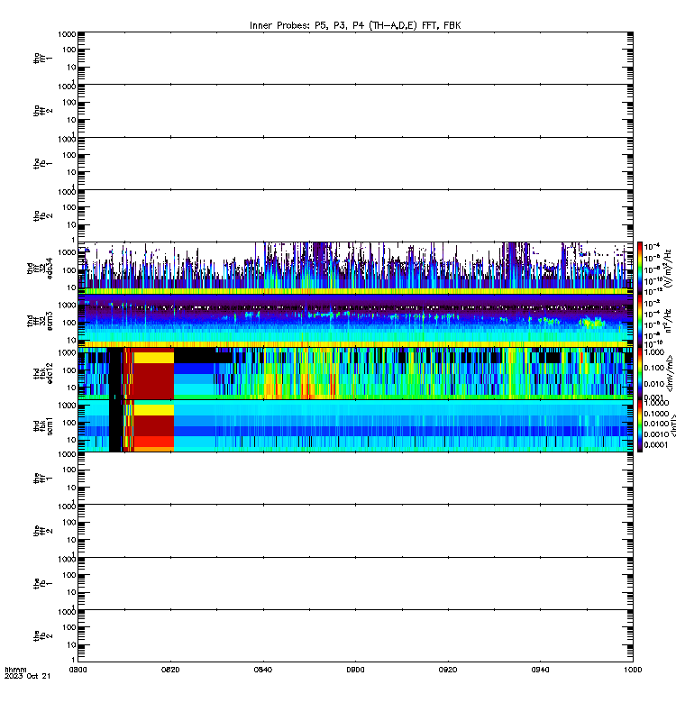This screenshot has height=721, width=676.
Task: Click the 'nT²/Hz' color bar unit label
Action: (669, 321)
